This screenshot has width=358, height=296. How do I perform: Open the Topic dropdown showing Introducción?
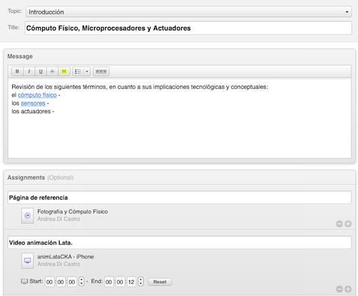[x=188, y=12]
